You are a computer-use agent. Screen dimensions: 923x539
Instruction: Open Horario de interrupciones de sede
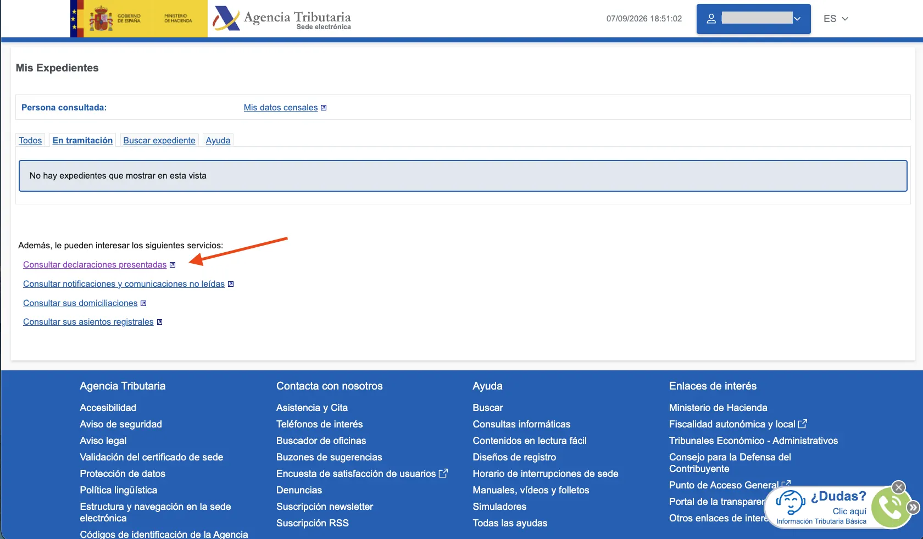(x=546, y=474)
